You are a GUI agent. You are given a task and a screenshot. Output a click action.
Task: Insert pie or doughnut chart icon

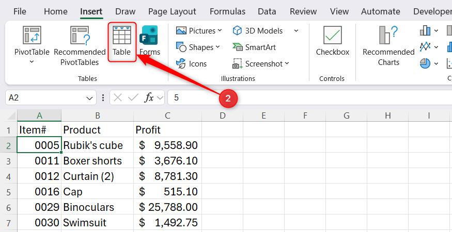[x=425, y=63]
